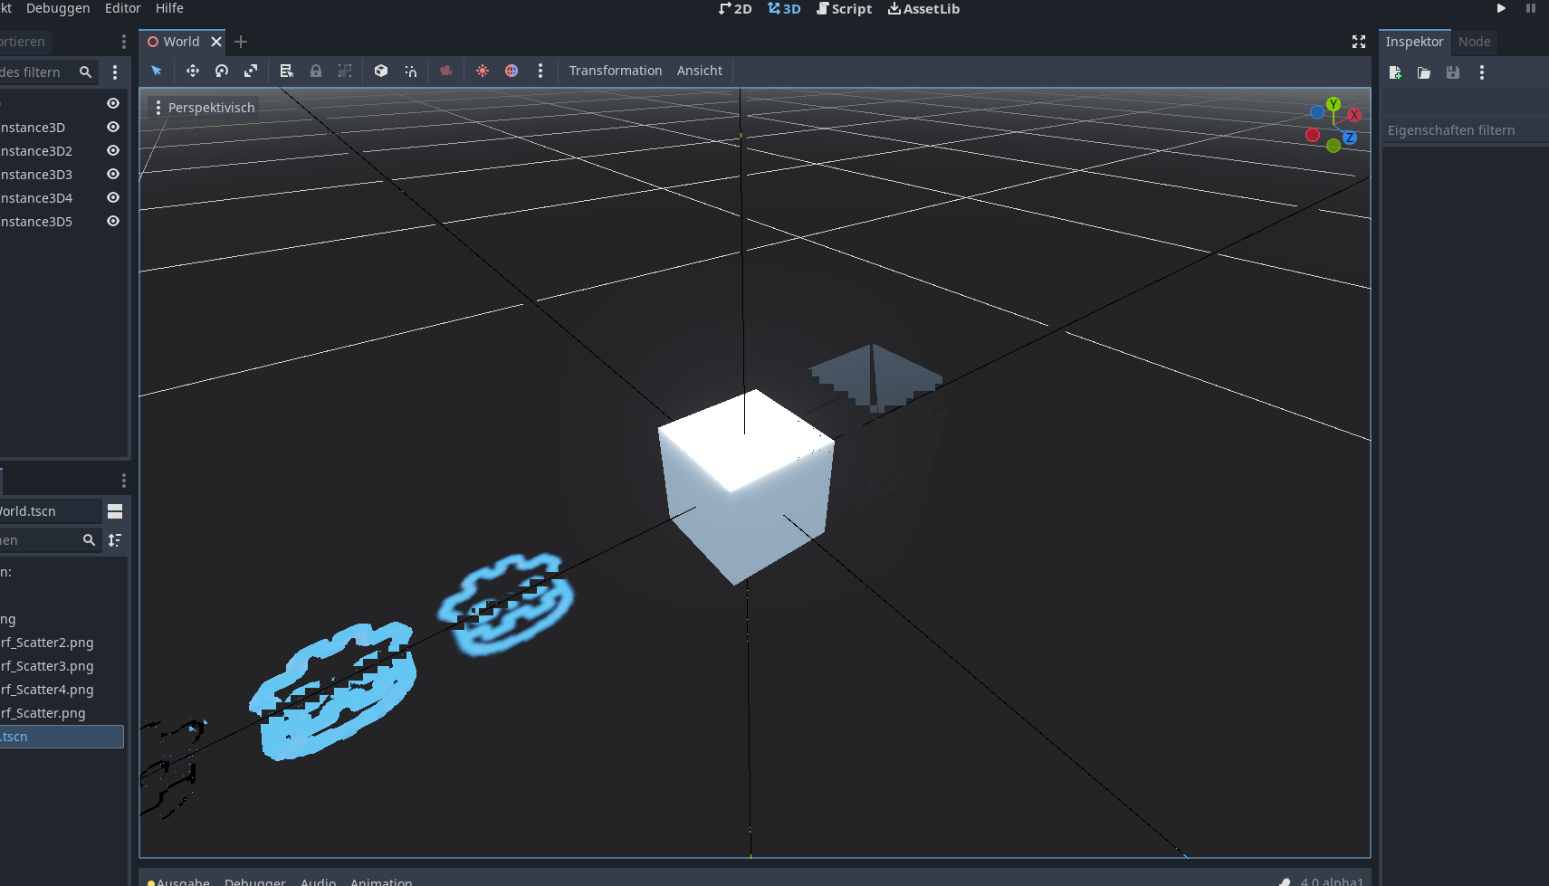Hide MeshInstance3D2 with its eye toggle
The height and width of the screenshot is (886, 1549).
[x=112, y=150]
